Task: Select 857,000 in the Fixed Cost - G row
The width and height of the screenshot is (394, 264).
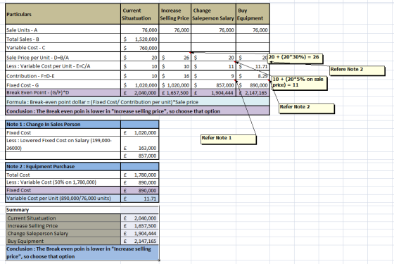Action: point(213,85)
